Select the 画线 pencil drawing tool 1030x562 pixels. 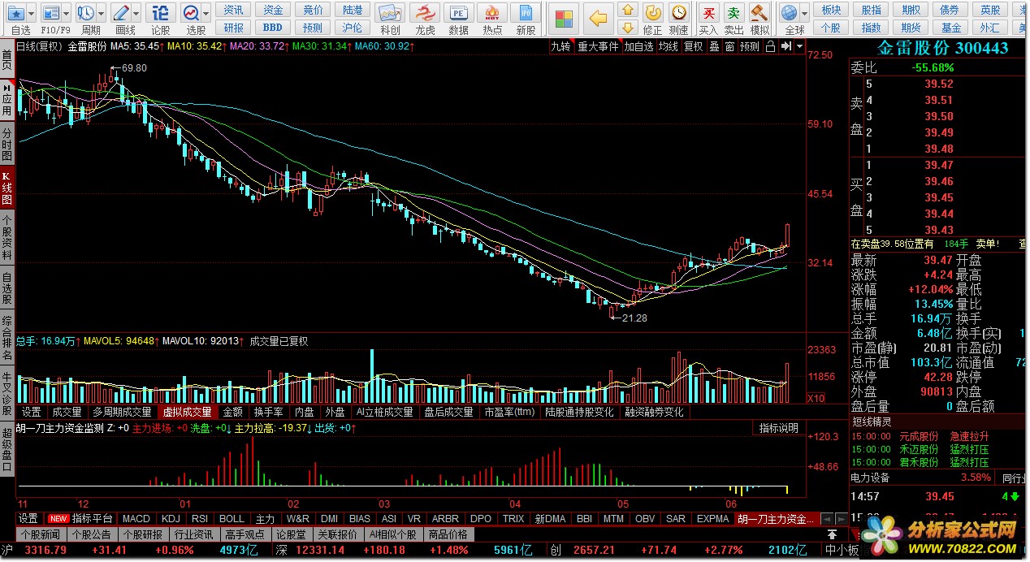pos(122,13)
